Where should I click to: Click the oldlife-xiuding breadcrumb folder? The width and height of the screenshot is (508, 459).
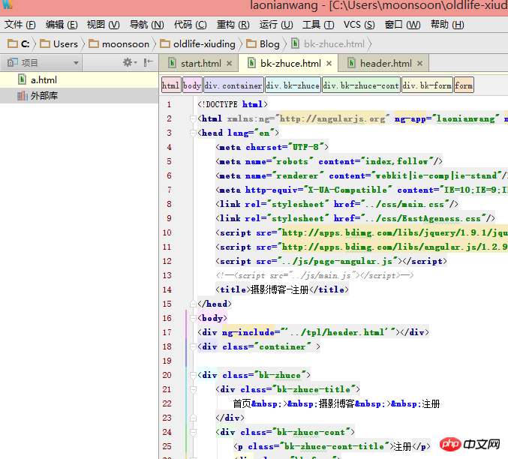198,43
